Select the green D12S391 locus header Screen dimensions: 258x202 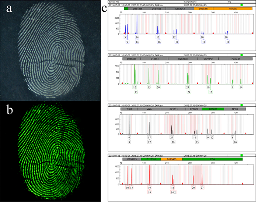(x=151, y=159)
